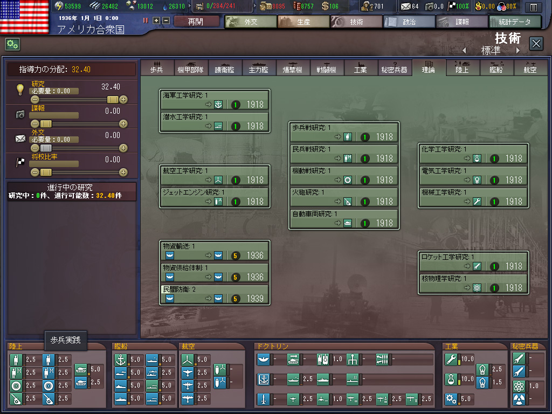Click the gear settings icon under the flag

pos(12,44)
